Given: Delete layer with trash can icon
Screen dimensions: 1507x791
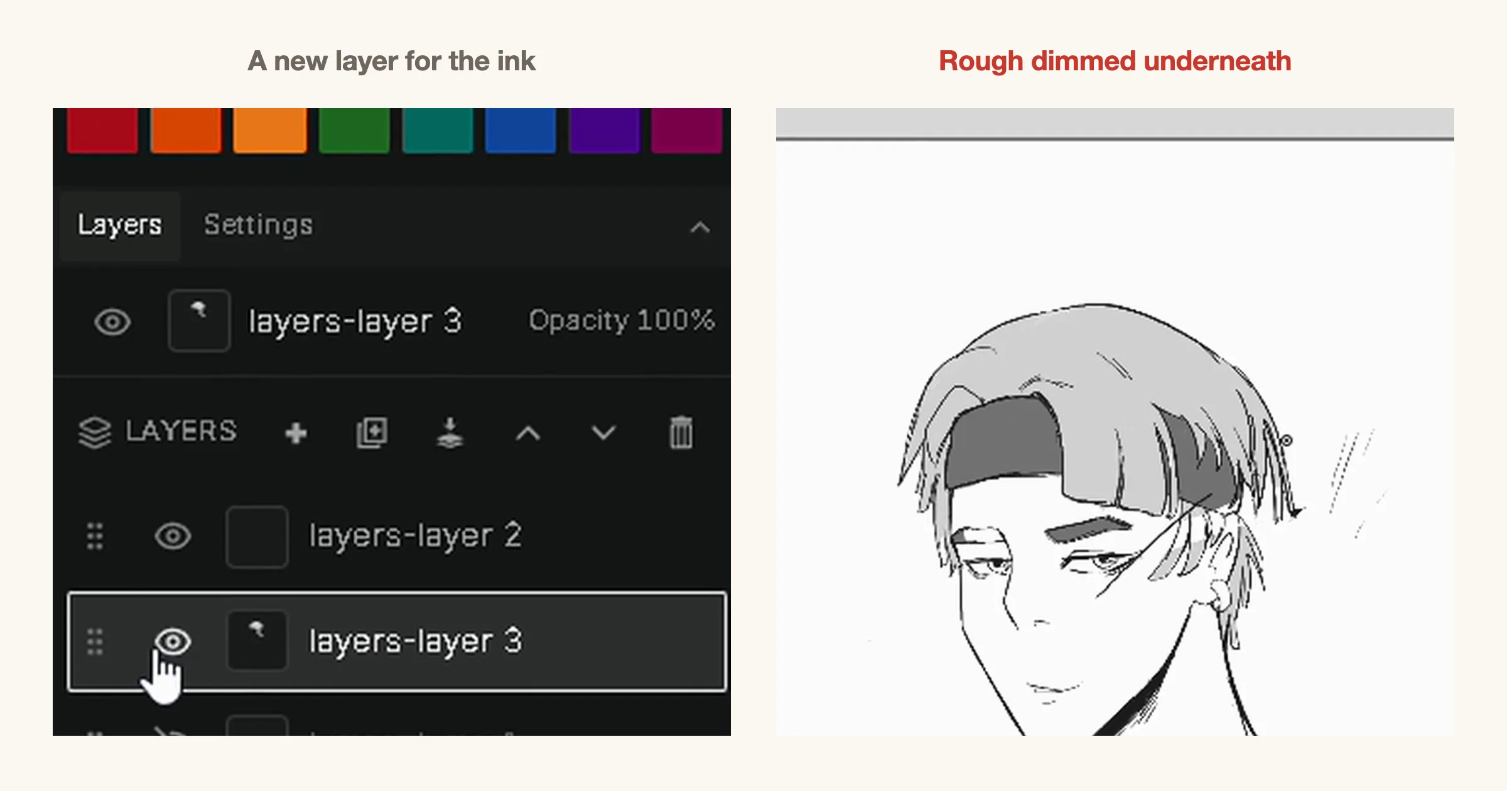Looking at the screenshot, I should [x=681, y=433].
